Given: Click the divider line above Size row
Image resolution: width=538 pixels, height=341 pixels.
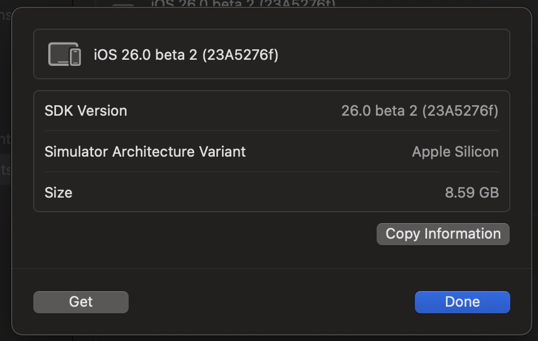Looking at the screenshot, I should pos(271,172).
